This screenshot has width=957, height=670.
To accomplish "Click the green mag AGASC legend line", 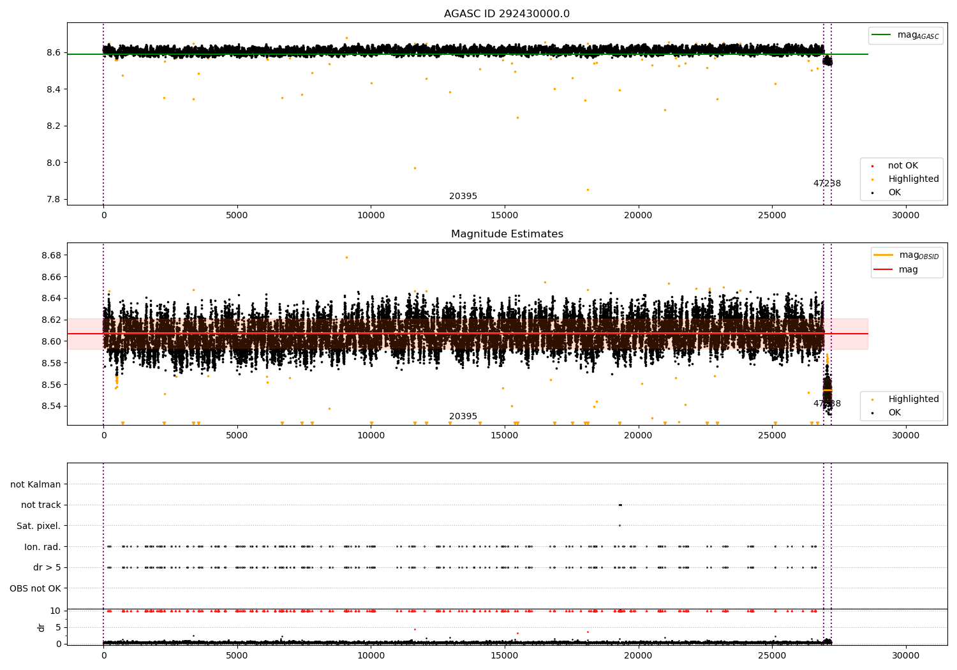I will pyautogui.click(x=881, y=35).
